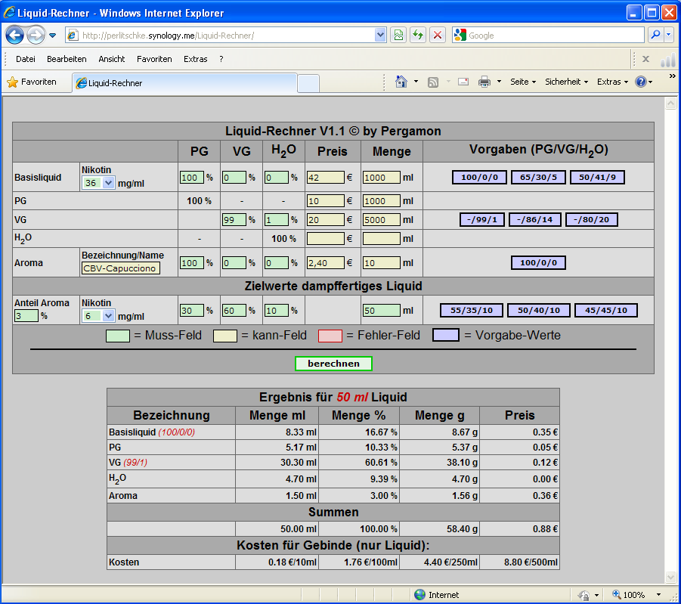Click the target VG field showing 60
The image size is (681, 604).
tap(234, 311)
